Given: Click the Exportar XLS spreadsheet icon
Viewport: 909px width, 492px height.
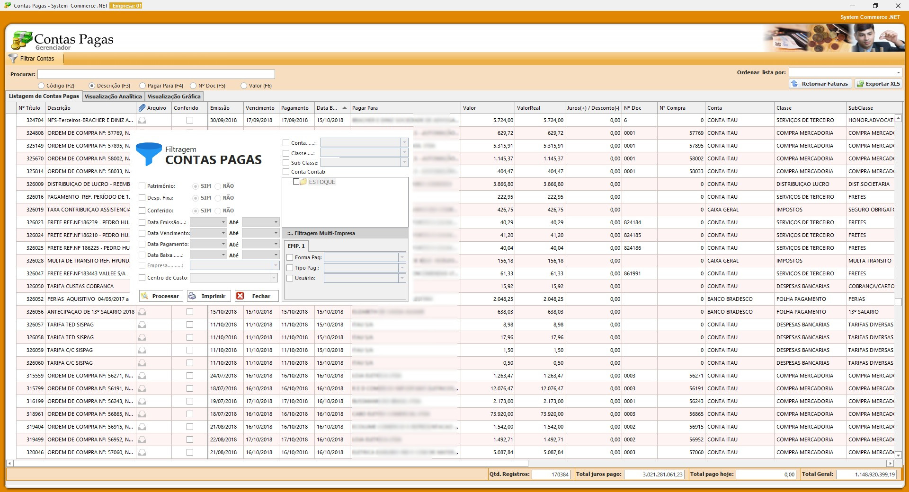Looking at the screenshot, I should [860, 84].
